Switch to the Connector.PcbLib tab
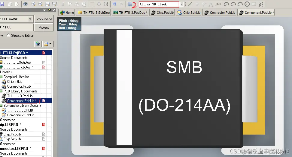 (x=219, y=13)
